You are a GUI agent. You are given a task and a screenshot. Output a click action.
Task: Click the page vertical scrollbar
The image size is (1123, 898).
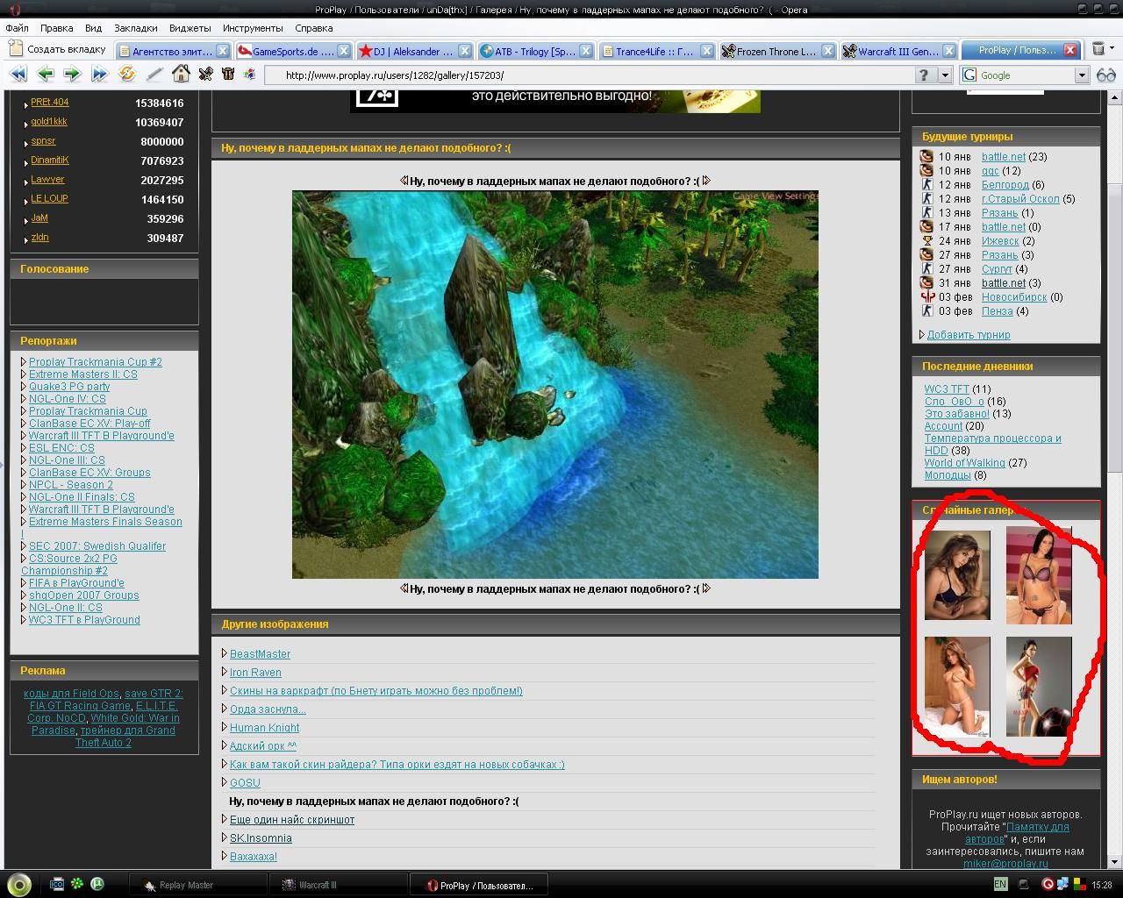coord(1115,478)
